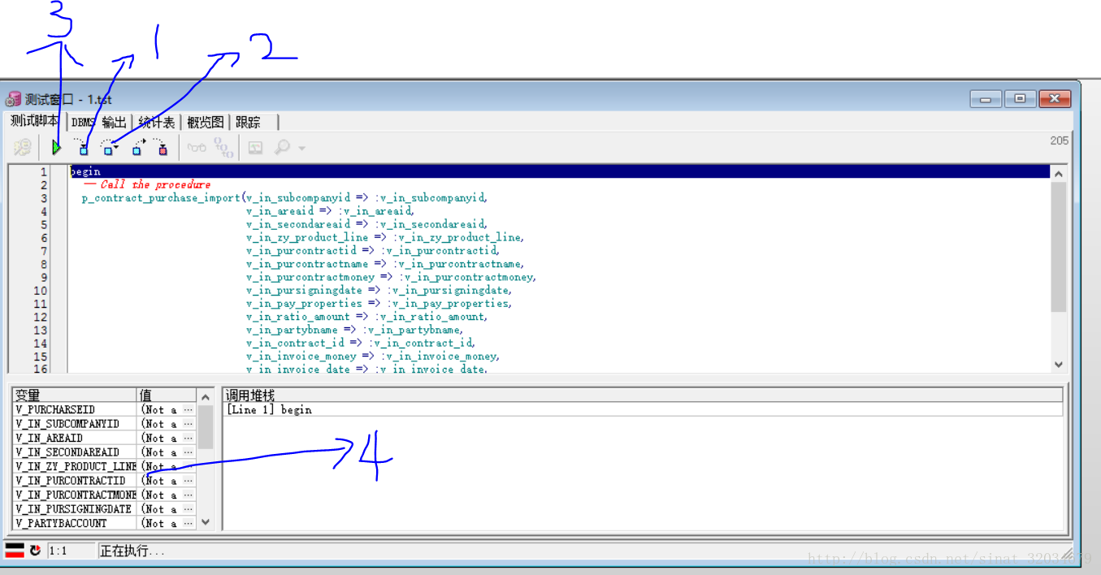
Task: Click the 'v_in_invoice_money' code line
Action: (373, 357)
